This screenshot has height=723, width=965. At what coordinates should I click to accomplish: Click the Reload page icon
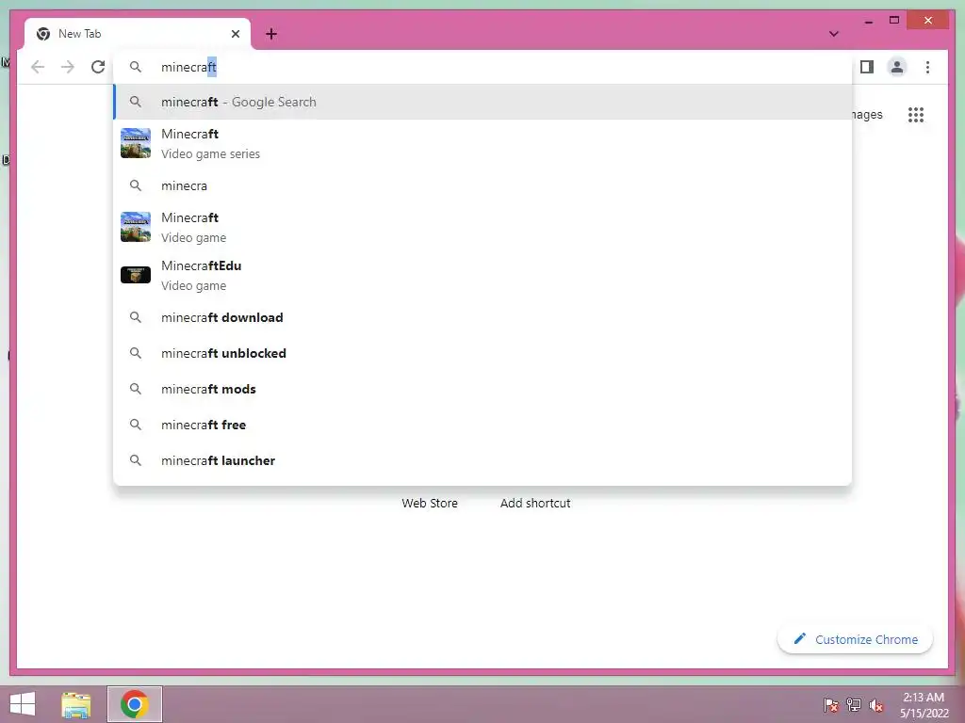(x=98, y=67)
